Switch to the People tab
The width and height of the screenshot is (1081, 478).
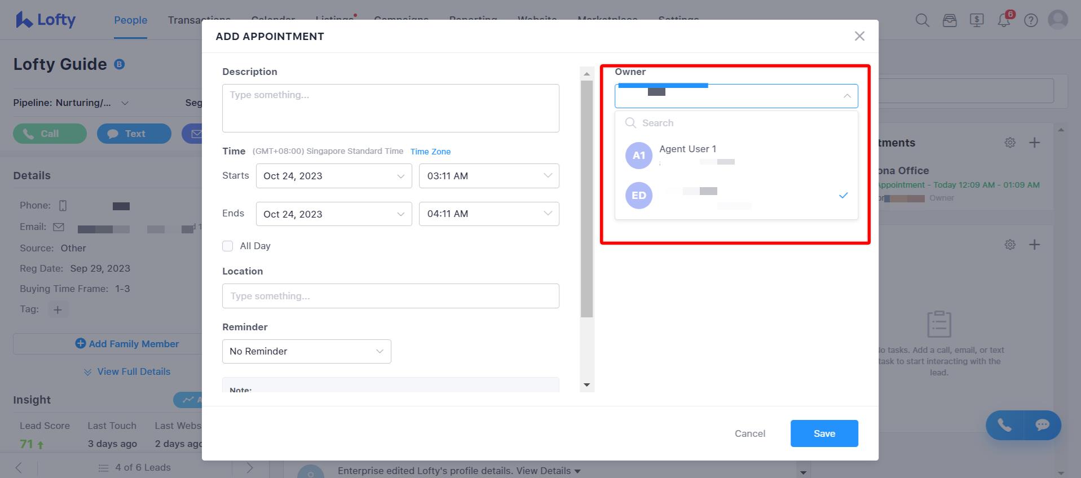(130, 20)
